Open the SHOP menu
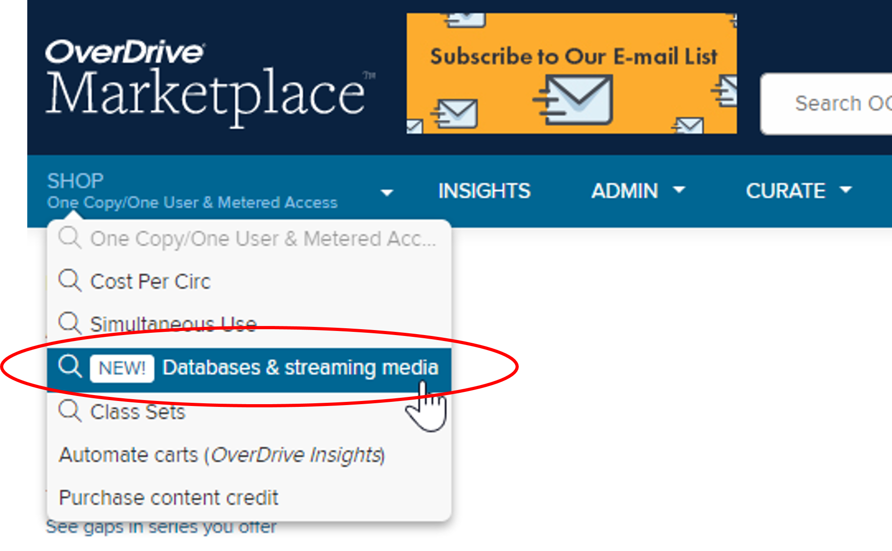Viewport: 892px width, 551px height. tap(192, 191)
